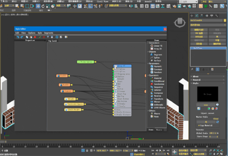The image size is (228, 156).
Task: Open the Segments menu in Style Editor
Action: pyautogui.click(x=48, y=33)
